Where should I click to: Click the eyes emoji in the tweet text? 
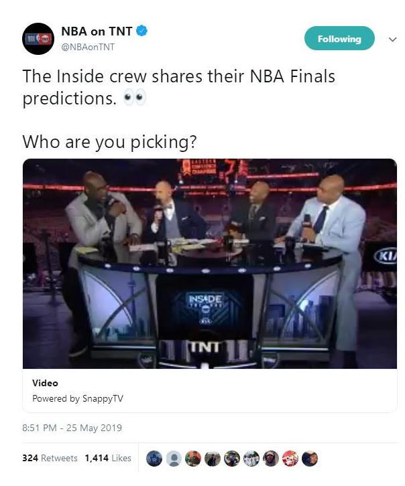coord(134,98)
